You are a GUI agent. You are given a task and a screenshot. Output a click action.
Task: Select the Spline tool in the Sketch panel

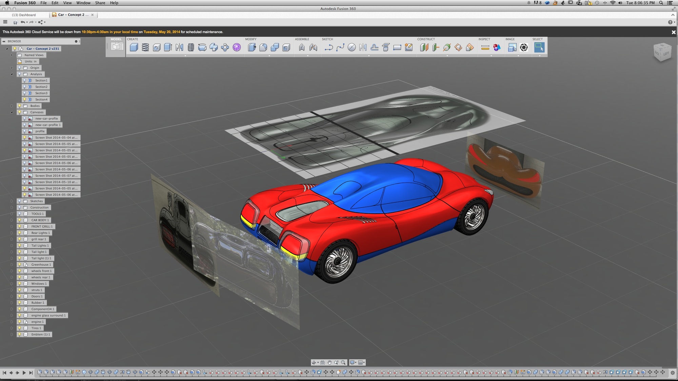point(340,47)
